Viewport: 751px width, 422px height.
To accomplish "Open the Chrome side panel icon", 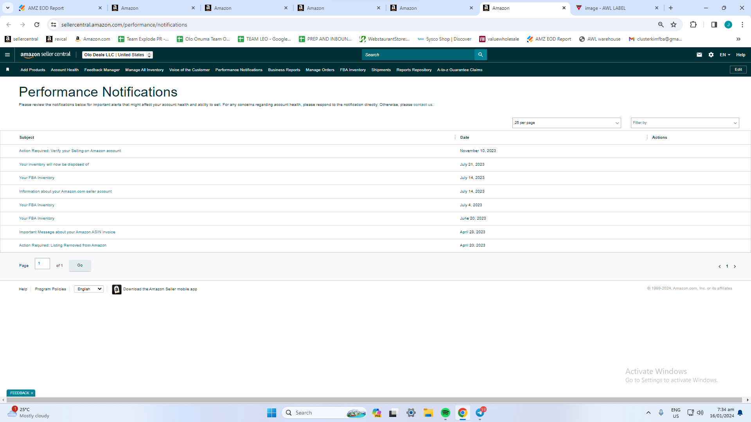I will (714, 25).
